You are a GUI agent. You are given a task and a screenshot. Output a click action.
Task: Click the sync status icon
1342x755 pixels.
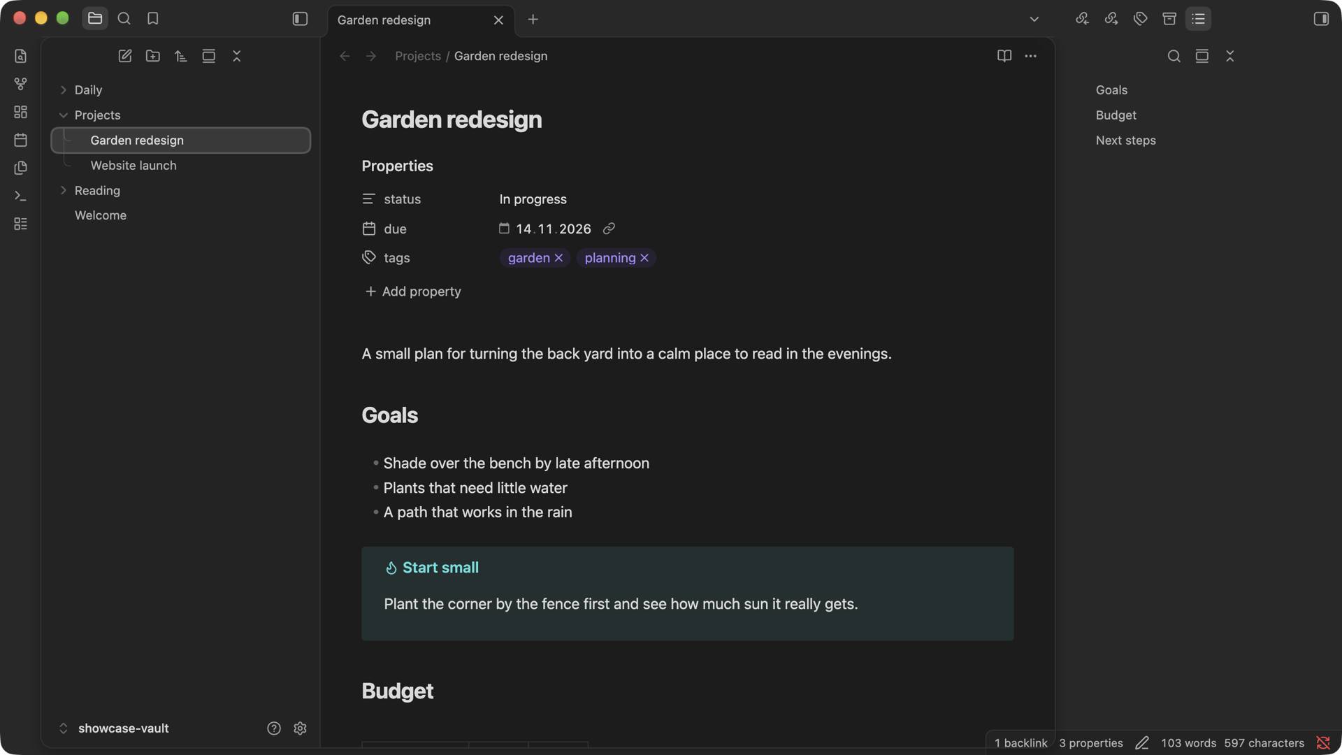[1323, 743]
